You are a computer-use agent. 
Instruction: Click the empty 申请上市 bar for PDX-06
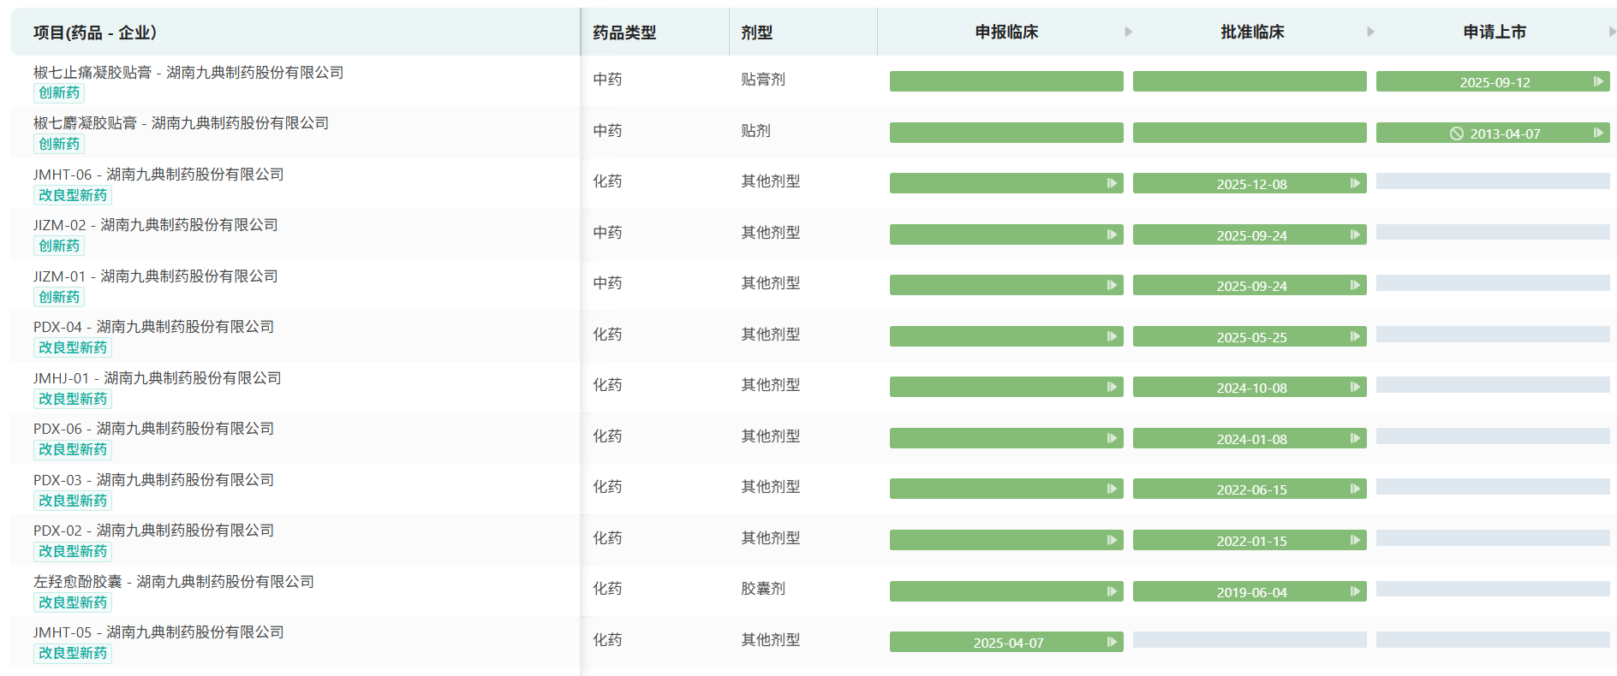(1493, 436)
